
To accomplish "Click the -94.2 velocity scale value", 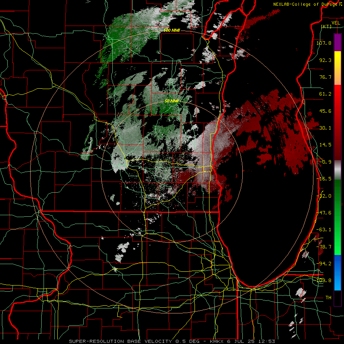I will pyautogui.click(x=324, y=263).
